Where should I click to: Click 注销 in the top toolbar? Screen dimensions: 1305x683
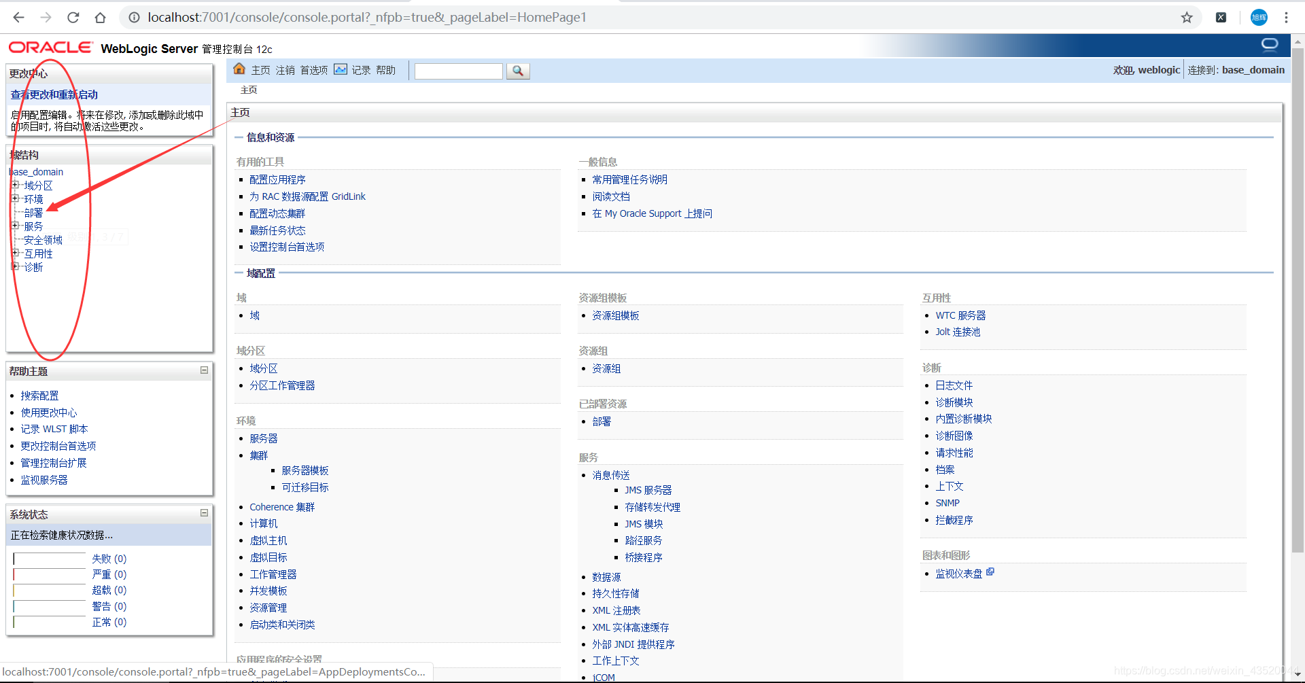pos(285,70)
